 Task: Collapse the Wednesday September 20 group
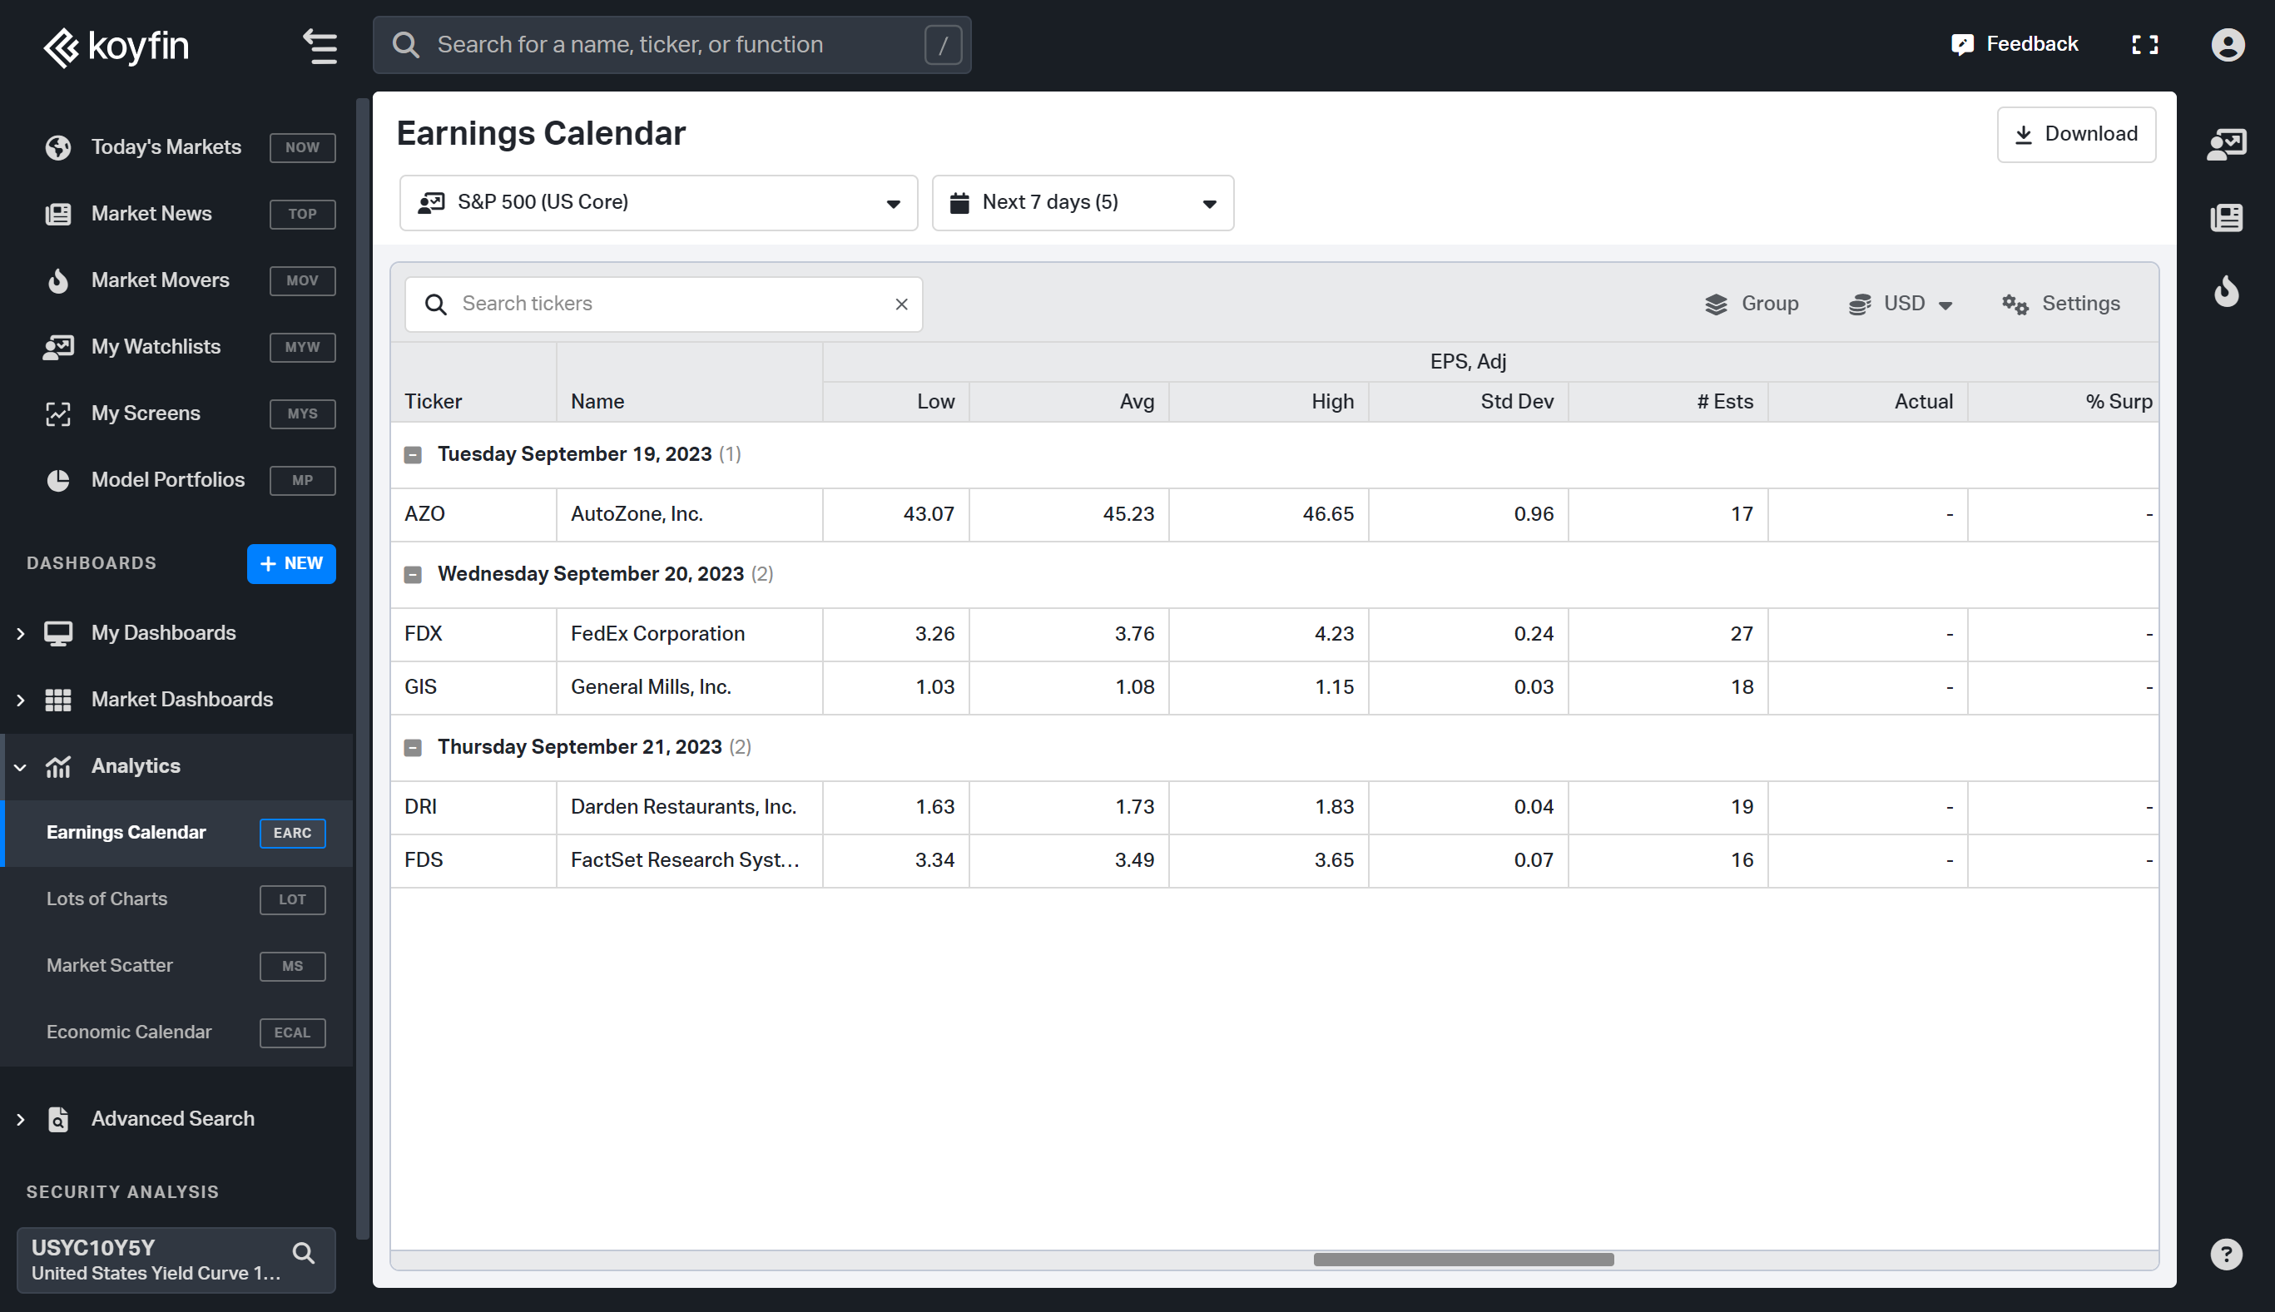414,574
